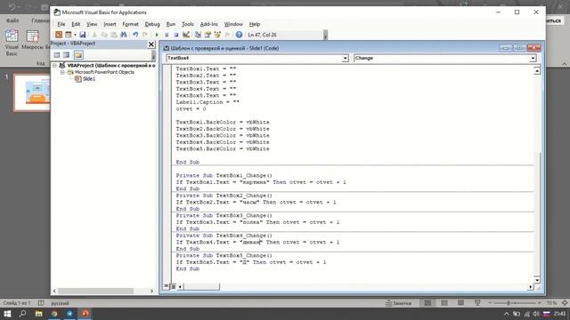Open the Format menu
The height and width of the screenshot is (320, 570).
(130, 24)
